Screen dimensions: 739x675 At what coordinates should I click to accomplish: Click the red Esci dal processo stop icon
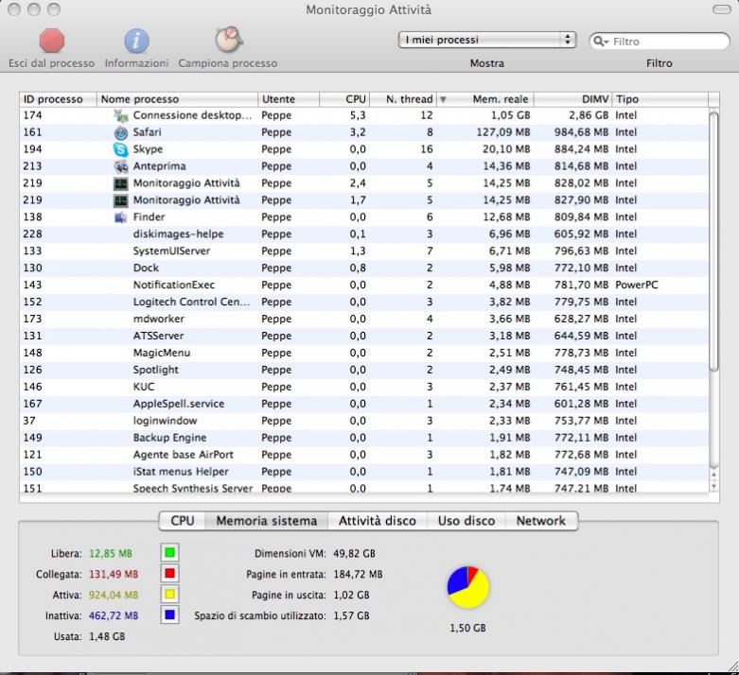pyautogui.click(x=52, y=41)
